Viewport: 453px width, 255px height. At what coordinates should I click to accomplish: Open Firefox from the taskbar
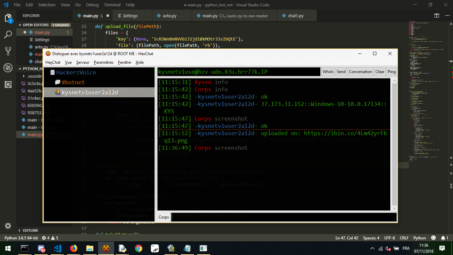(x=73, y=248)
